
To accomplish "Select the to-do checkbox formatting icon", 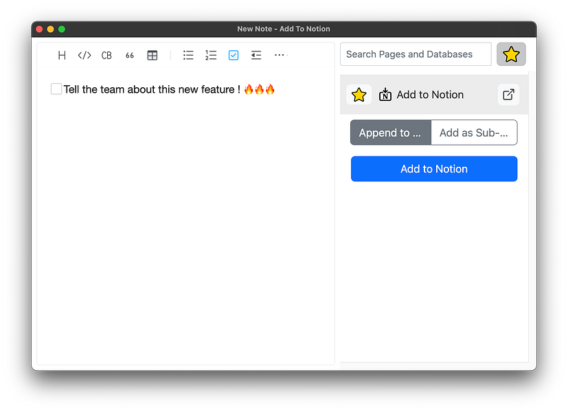I will coord(234,55).
